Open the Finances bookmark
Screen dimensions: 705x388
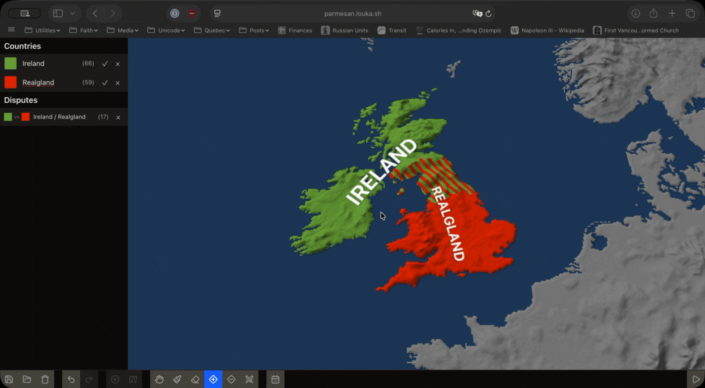click(295, 30)
